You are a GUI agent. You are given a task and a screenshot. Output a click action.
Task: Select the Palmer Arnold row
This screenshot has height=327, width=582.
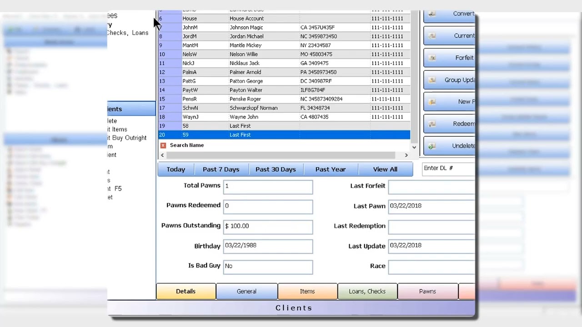[284, 72]
